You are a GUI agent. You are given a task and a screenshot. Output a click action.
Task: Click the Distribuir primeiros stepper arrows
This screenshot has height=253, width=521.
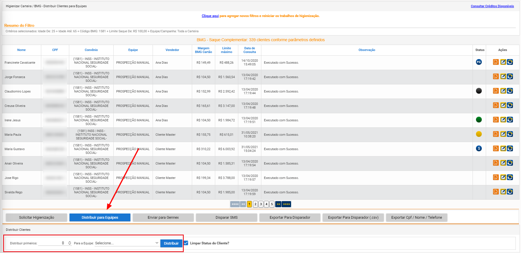(x=70, y=243)
